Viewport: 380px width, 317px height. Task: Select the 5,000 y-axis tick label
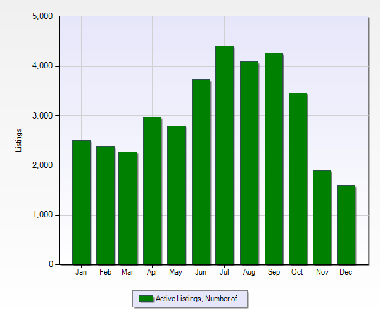pyautogui.click(x=41, y=16)
